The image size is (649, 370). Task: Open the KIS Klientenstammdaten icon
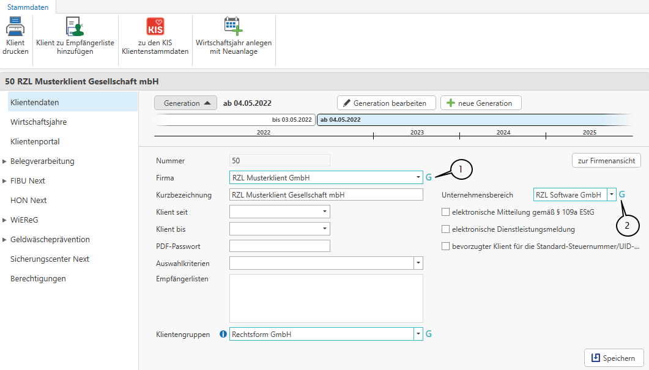[155, 27]
